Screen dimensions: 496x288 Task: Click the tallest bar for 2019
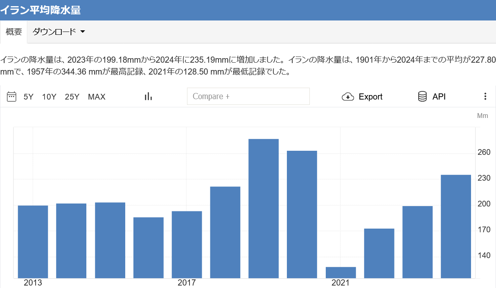264,209
